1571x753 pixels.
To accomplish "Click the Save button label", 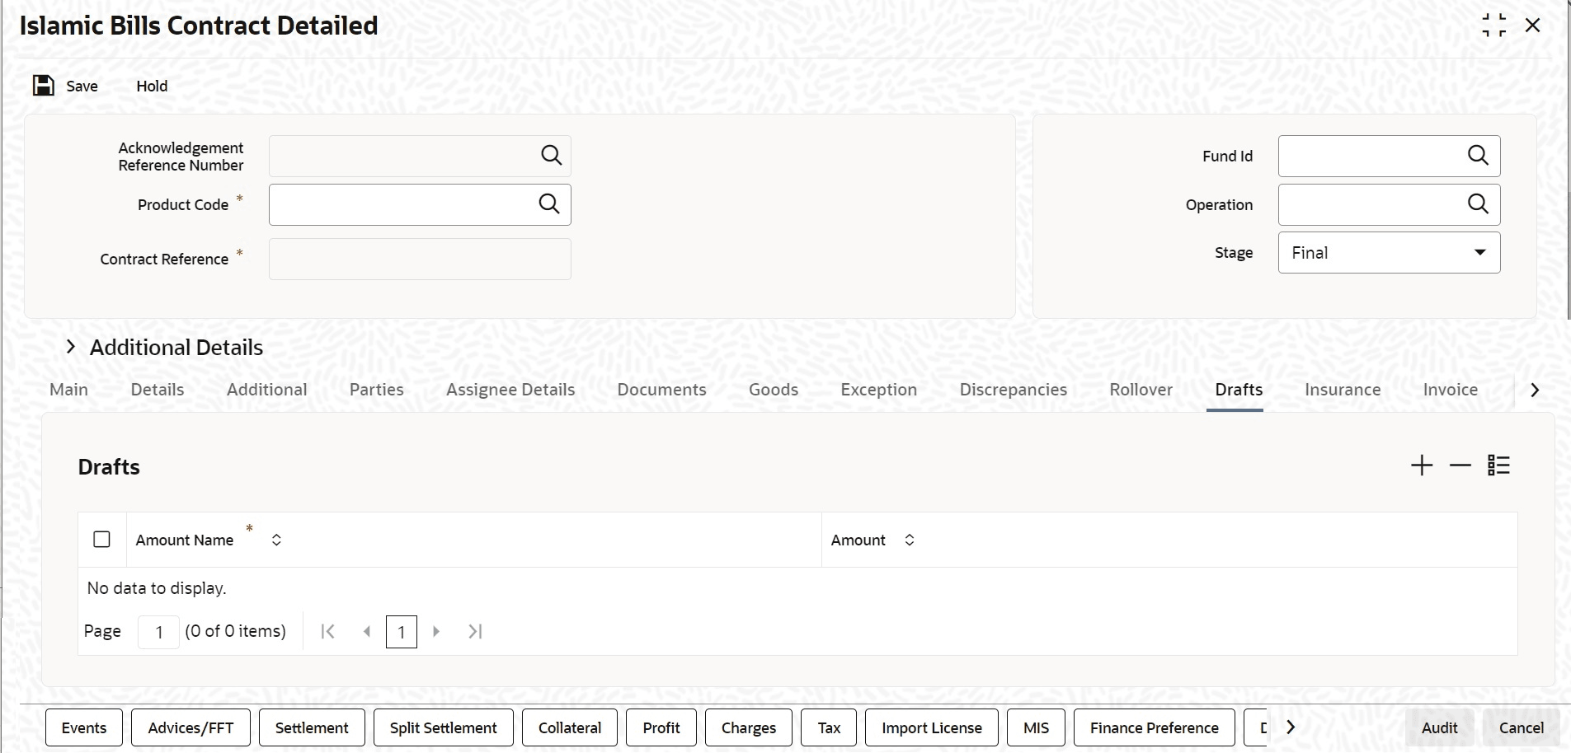I will coord(82,86).
